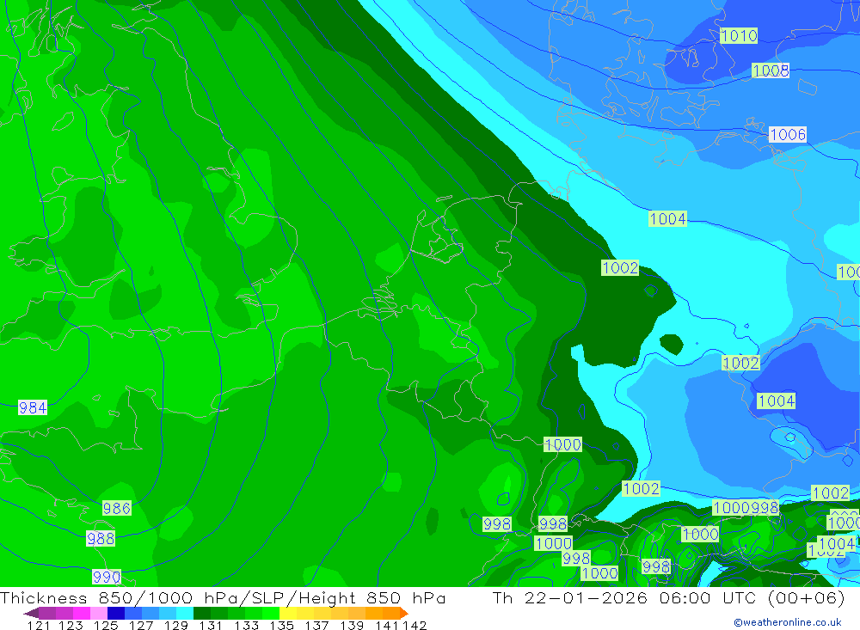Click the 990 isobar label
This screenshot has height=630, width=860.
(107, 577)
